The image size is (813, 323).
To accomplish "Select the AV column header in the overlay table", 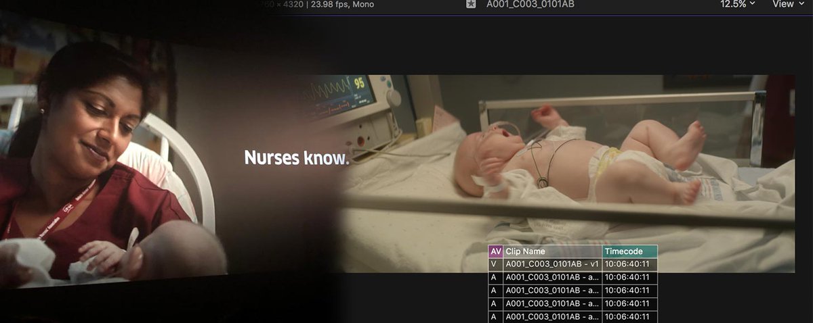I will coord(495,251).
